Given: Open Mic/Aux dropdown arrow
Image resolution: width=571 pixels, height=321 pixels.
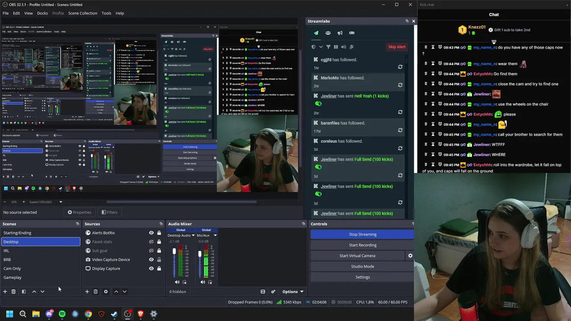Looking at the screenshot, I should 215,235.
